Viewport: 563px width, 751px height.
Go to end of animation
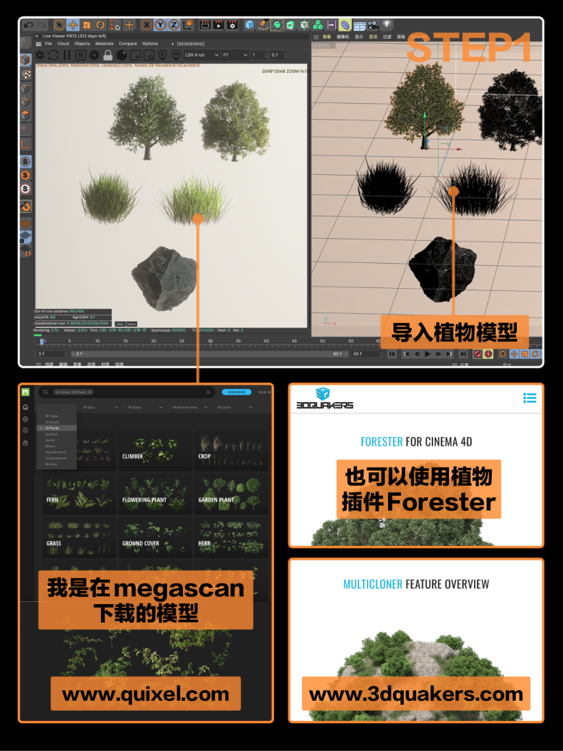click(463, 354)
